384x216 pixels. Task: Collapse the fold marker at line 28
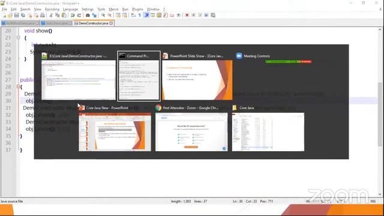pos(19,86)
